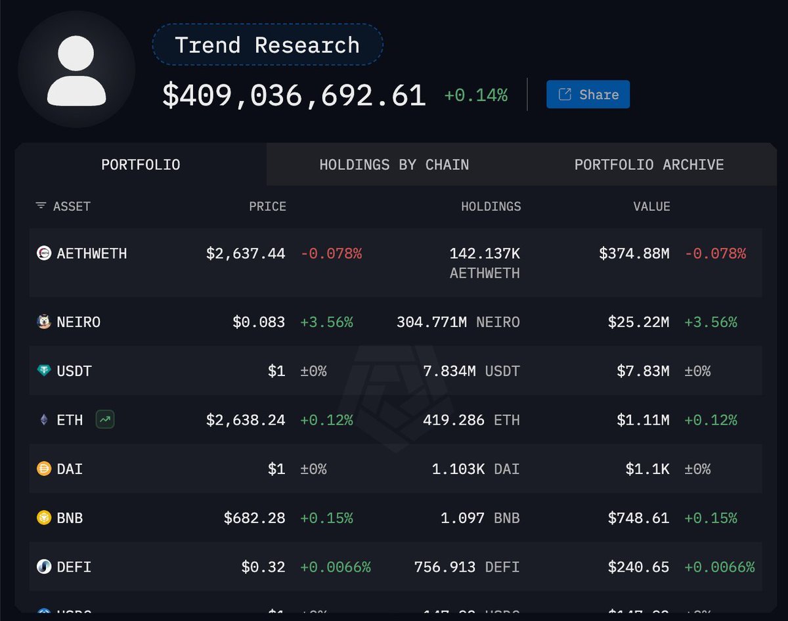Viewport: 788px width, 621px height.
Task: Open the ASSET column filter control
Action: coord(42,206)
